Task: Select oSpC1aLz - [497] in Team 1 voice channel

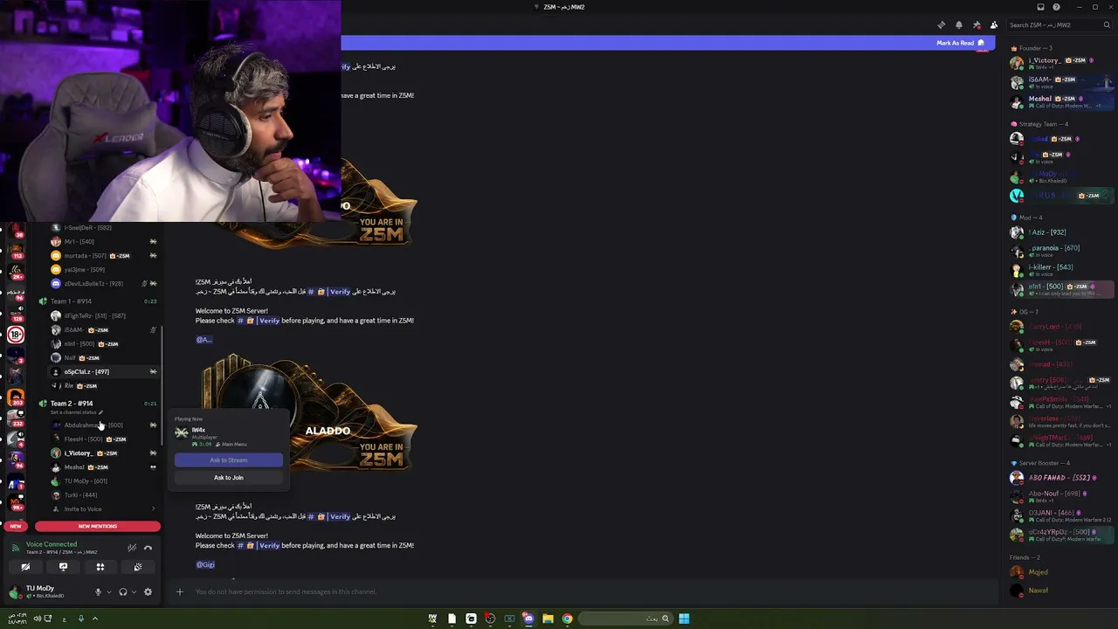Action: 104,372
